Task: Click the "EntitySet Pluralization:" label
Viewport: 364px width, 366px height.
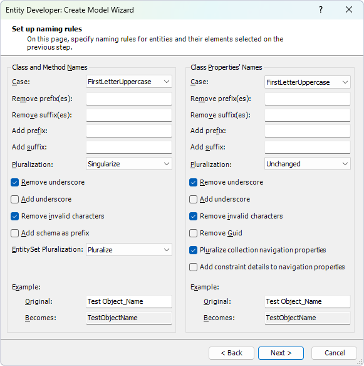Action: 48,249
